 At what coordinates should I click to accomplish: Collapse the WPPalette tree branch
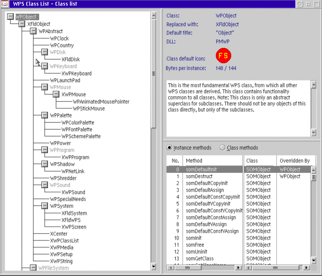coord(45,115)
